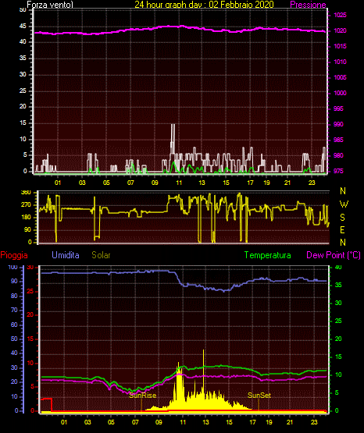Image resolution: width=364 pixels, height=433 pixels.
Task: Click hour 23 tick under bottom graph
Action: click(314, 422)
